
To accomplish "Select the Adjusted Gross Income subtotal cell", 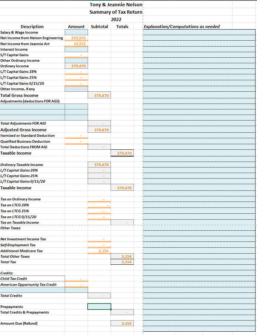I will tap(99, 130).
